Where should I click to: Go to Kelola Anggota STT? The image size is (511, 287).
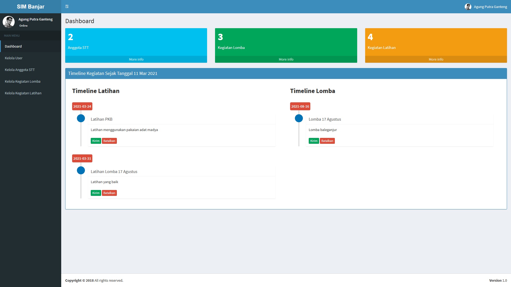pyautogui.click(x=20, y=70)
